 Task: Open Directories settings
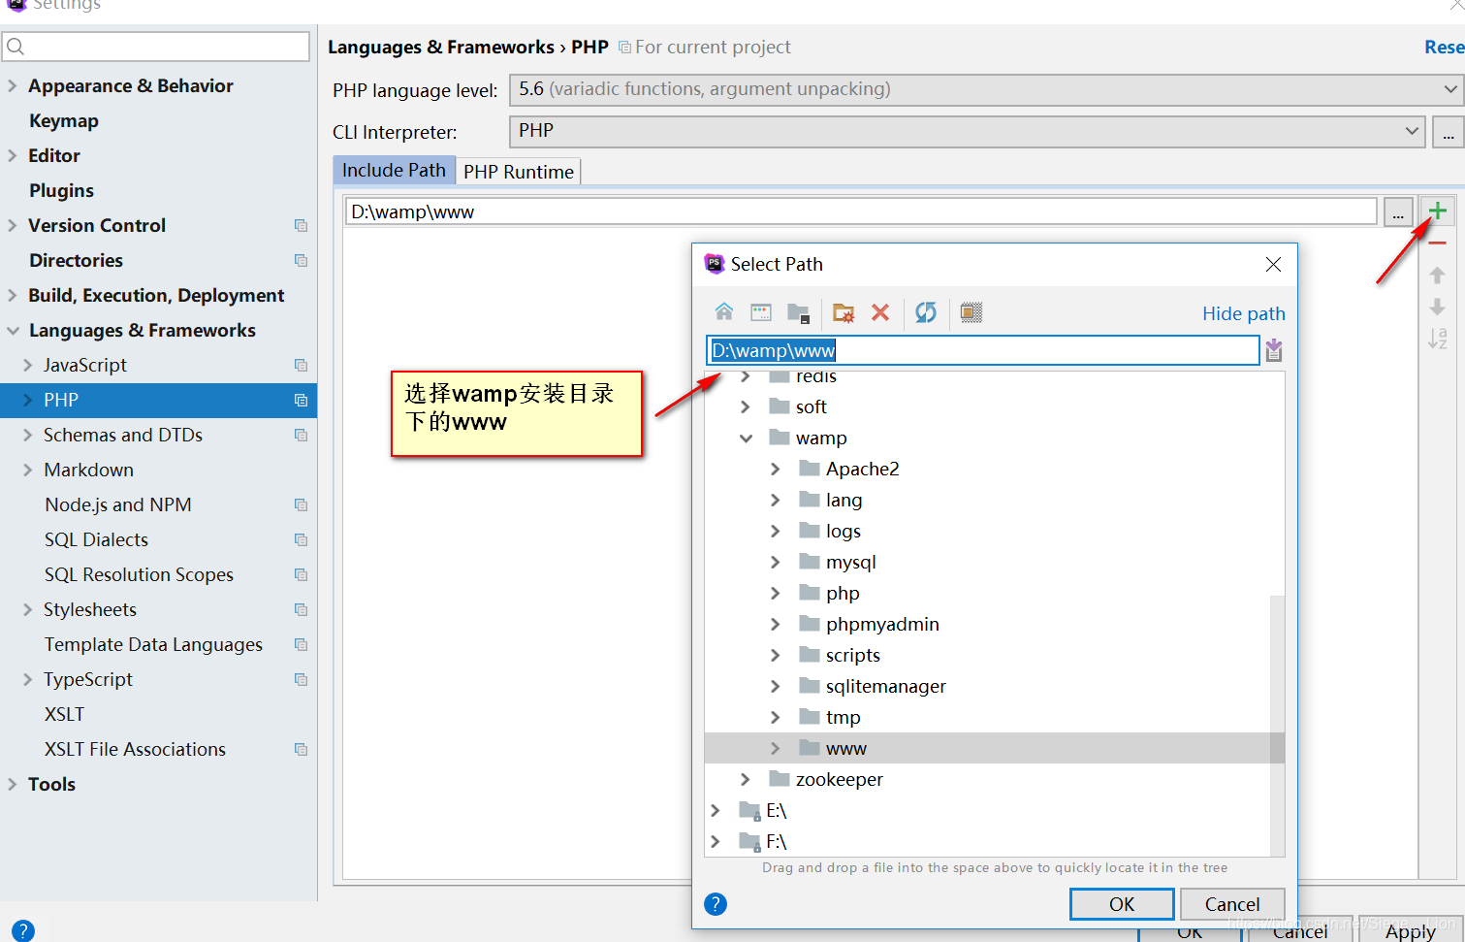pyautogui.click(x=76, y=260)
